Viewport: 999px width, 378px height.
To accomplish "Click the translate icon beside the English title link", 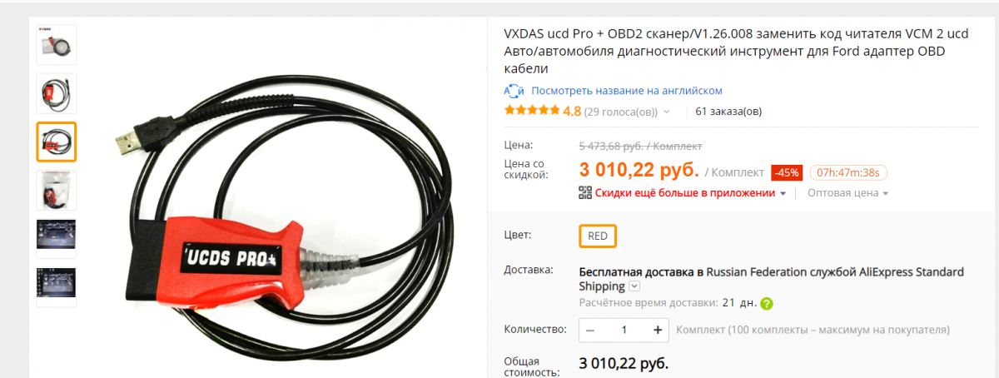I will (514, 91).
